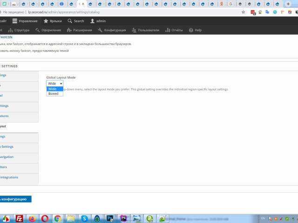Screen dimensions: 298x223
Task: Open a new browser tab
Action: point(288,4)
